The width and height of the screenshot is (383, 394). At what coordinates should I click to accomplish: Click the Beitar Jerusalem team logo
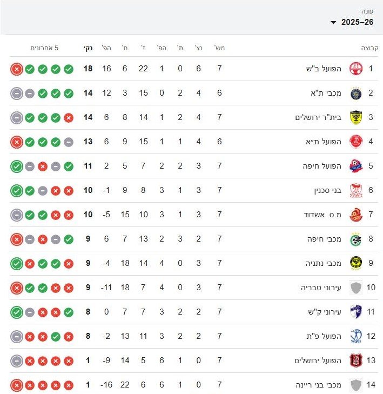[x=355, y=117]
